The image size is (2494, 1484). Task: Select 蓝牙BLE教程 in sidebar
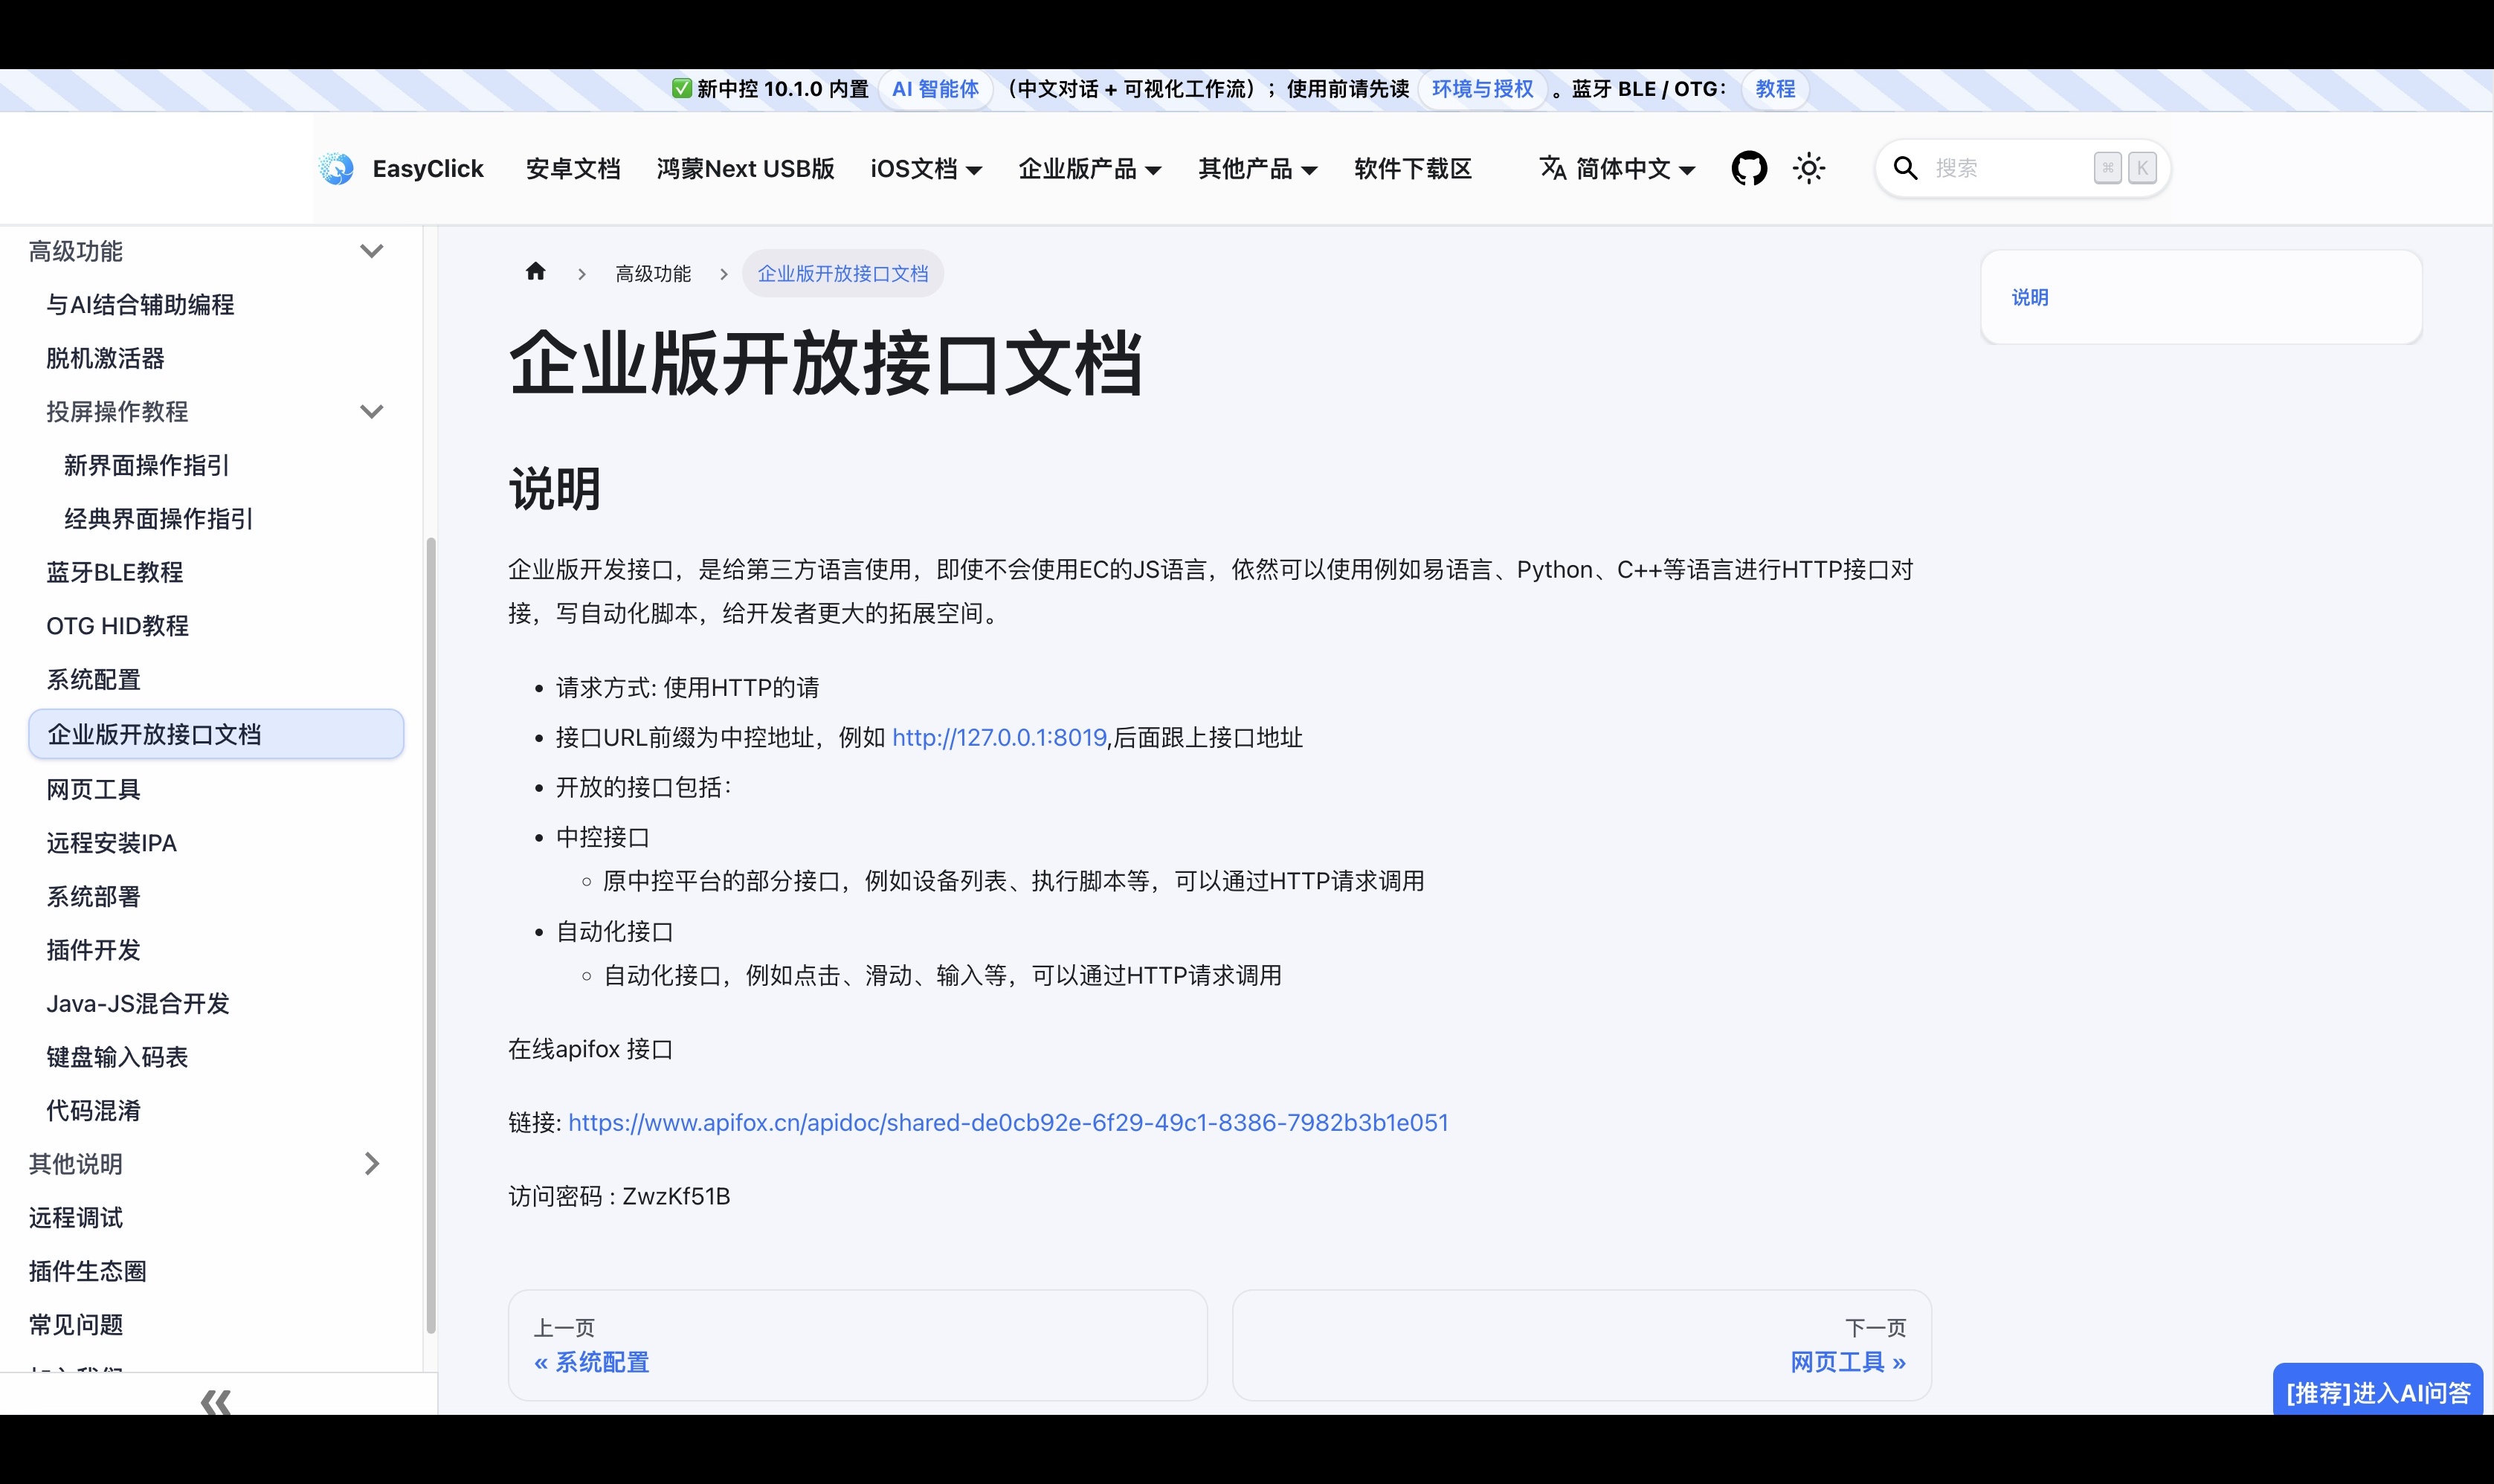coord(115,572)
